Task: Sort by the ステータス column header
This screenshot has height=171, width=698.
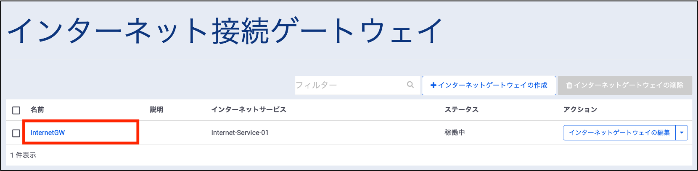Action: pos(462,109)
